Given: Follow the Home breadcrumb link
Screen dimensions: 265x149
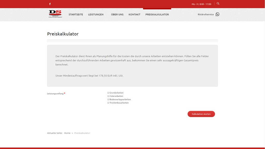Looking at the screenshot, I should (67, 133).
